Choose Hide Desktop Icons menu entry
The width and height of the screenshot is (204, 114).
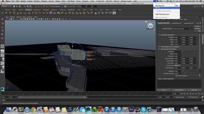pos(166,14)
